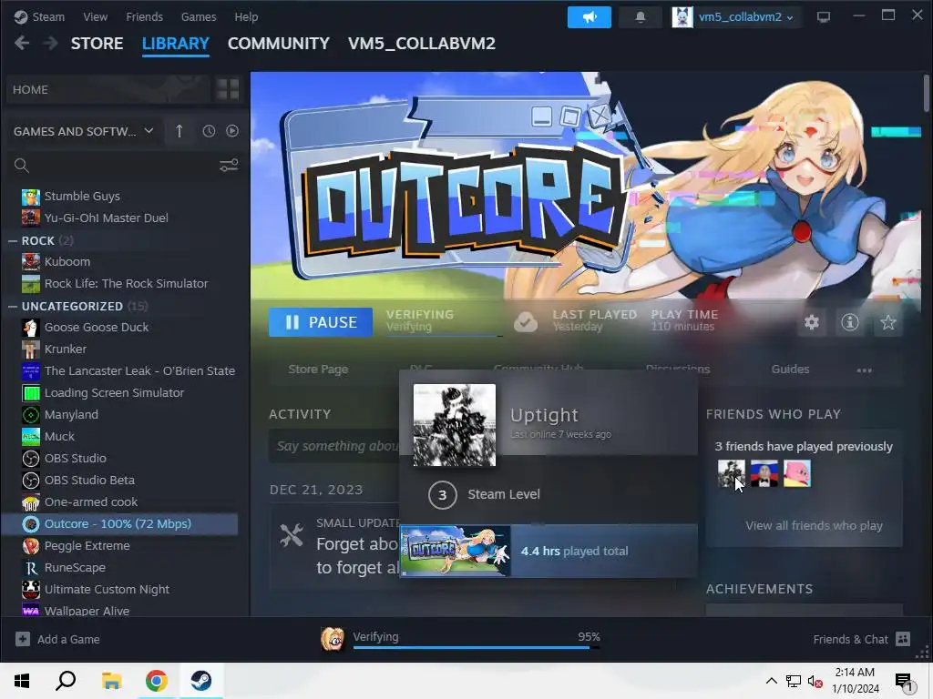Screen dimensions: 933x699
Task: Open Windows taskbar search
Action: point(66,681)
